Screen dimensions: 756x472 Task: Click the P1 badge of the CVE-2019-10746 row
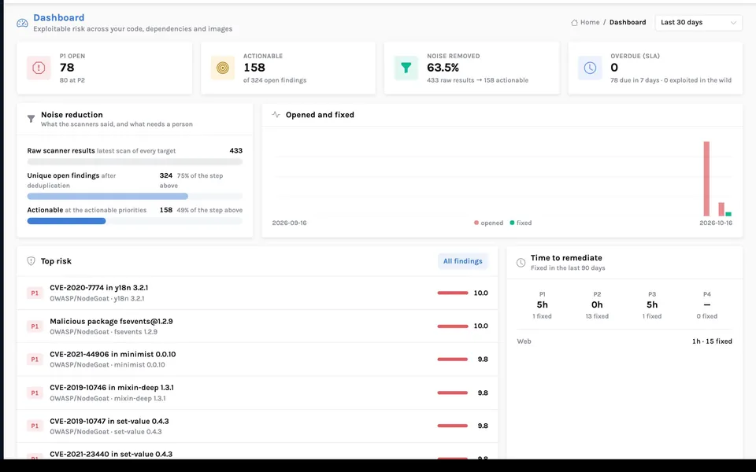[35, 393]
